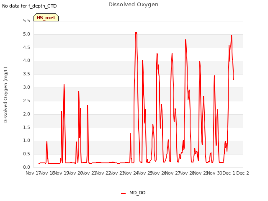The width and height of the screenshot is (268, 201).
Task: Click the 1.0 y-axis tick label
Action: 26,141
